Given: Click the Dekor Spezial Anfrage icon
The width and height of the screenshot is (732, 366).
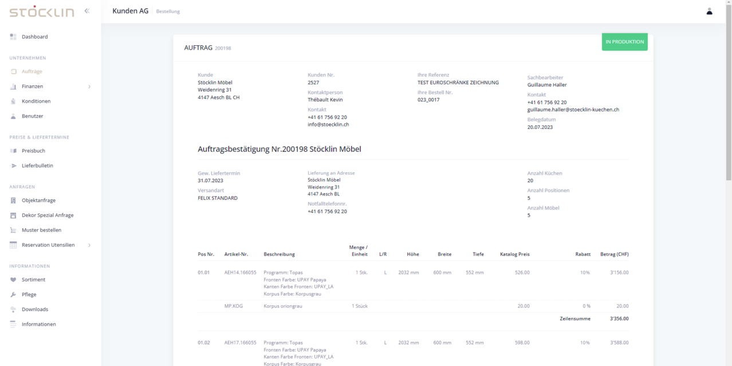Looking at the screenshot, I should click(x=13, y=215).
